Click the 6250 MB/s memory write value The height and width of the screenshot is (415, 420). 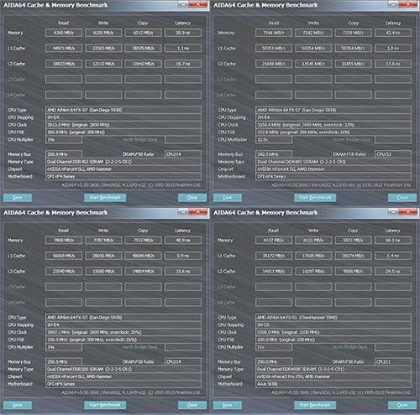pos(103,33)
